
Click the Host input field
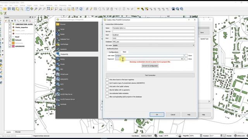coord(153,35)
